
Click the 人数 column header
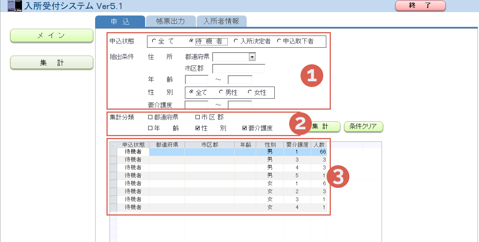(318, 145)
